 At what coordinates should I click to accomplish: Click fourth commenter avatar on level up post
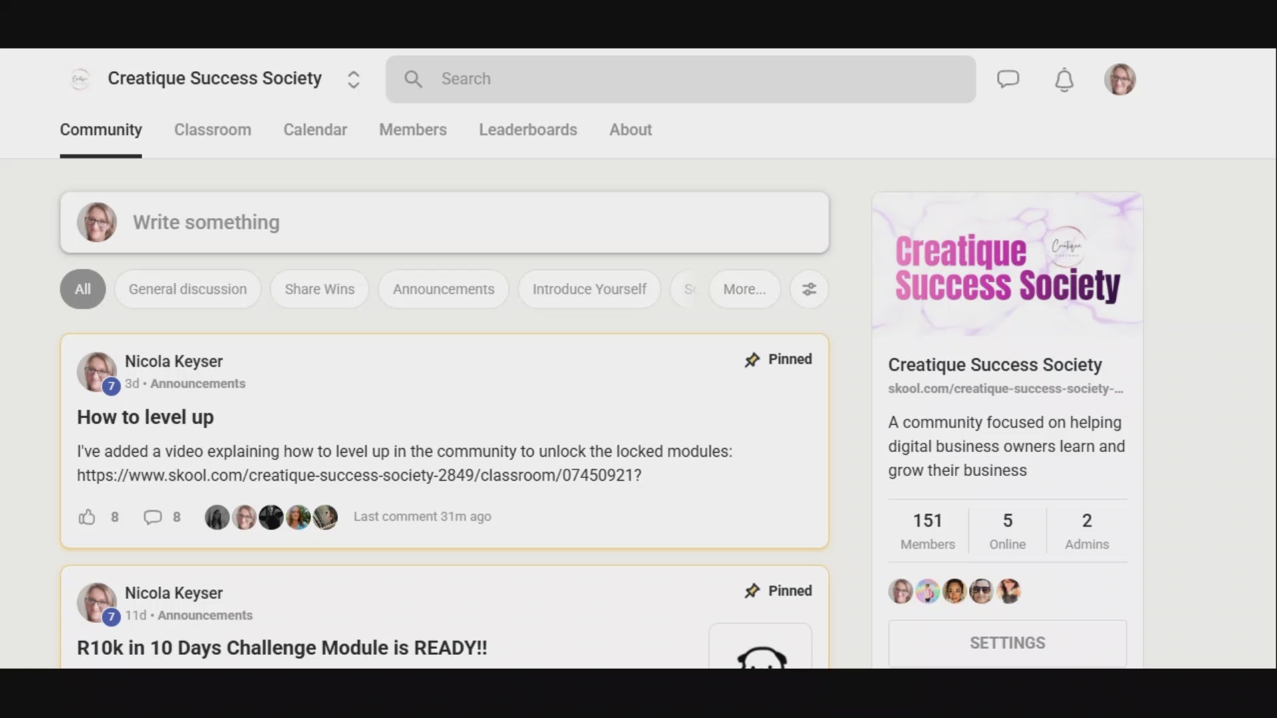tap(299, 517)
